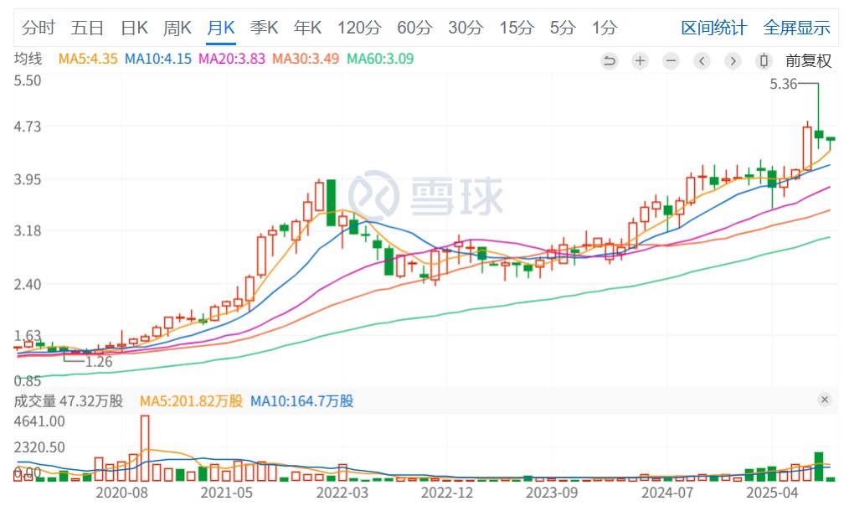Click the 均线 indicator label

28,59
